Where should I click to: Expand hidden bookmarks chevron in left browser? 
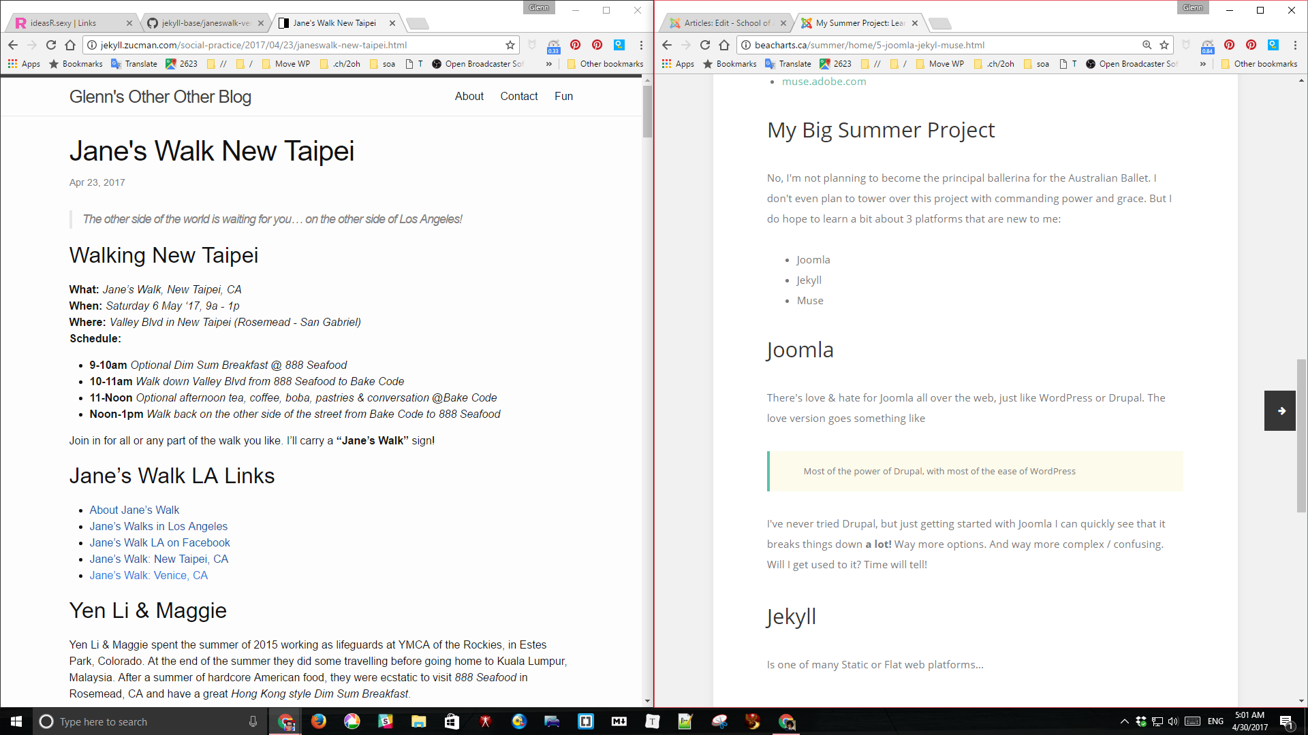click(548, 64)
